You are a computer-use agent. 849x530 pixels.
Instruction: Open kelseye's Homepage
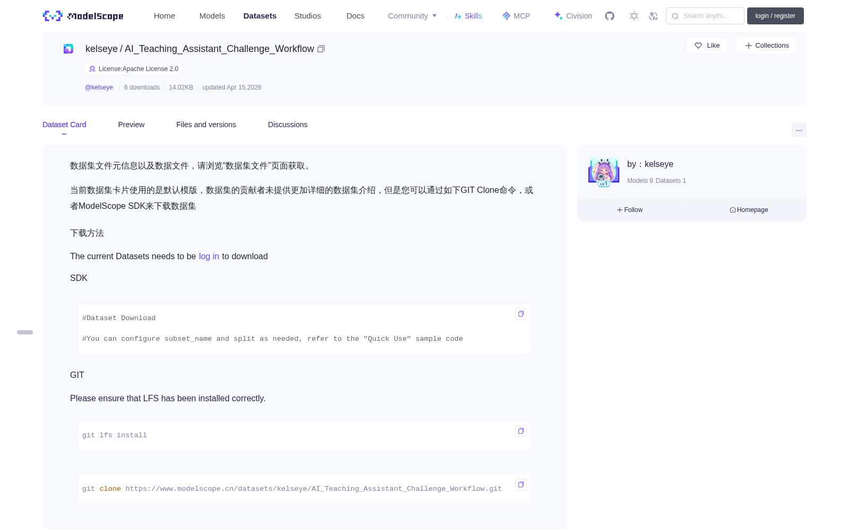[749, 210]
